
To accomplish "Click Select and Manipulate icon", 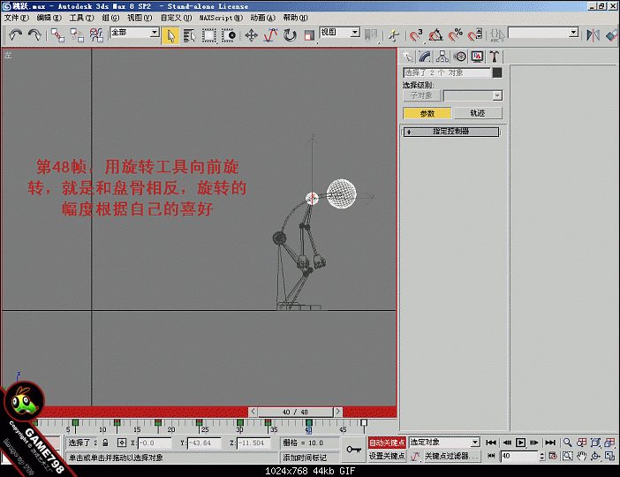I will (393, 35).
